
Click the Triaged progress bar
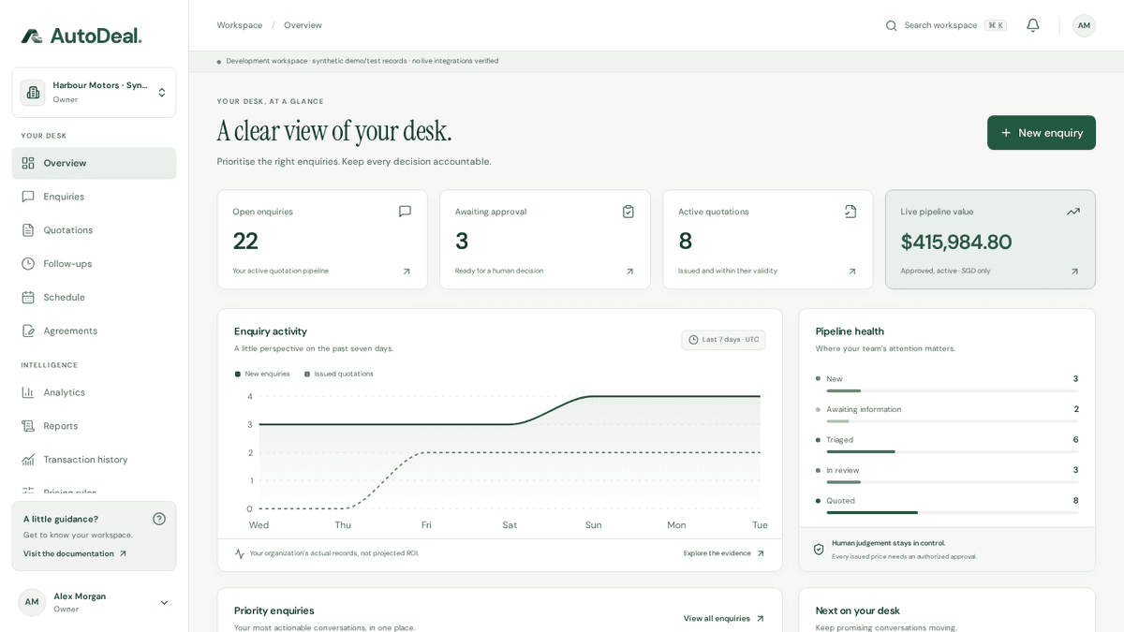[953, 452]
